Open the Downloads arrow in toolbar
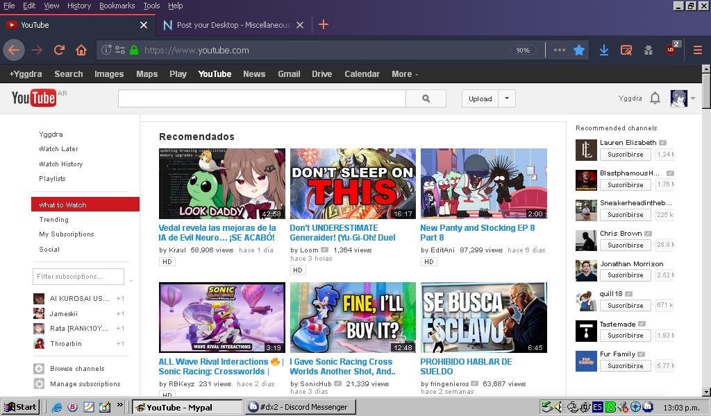 [604, 50]
